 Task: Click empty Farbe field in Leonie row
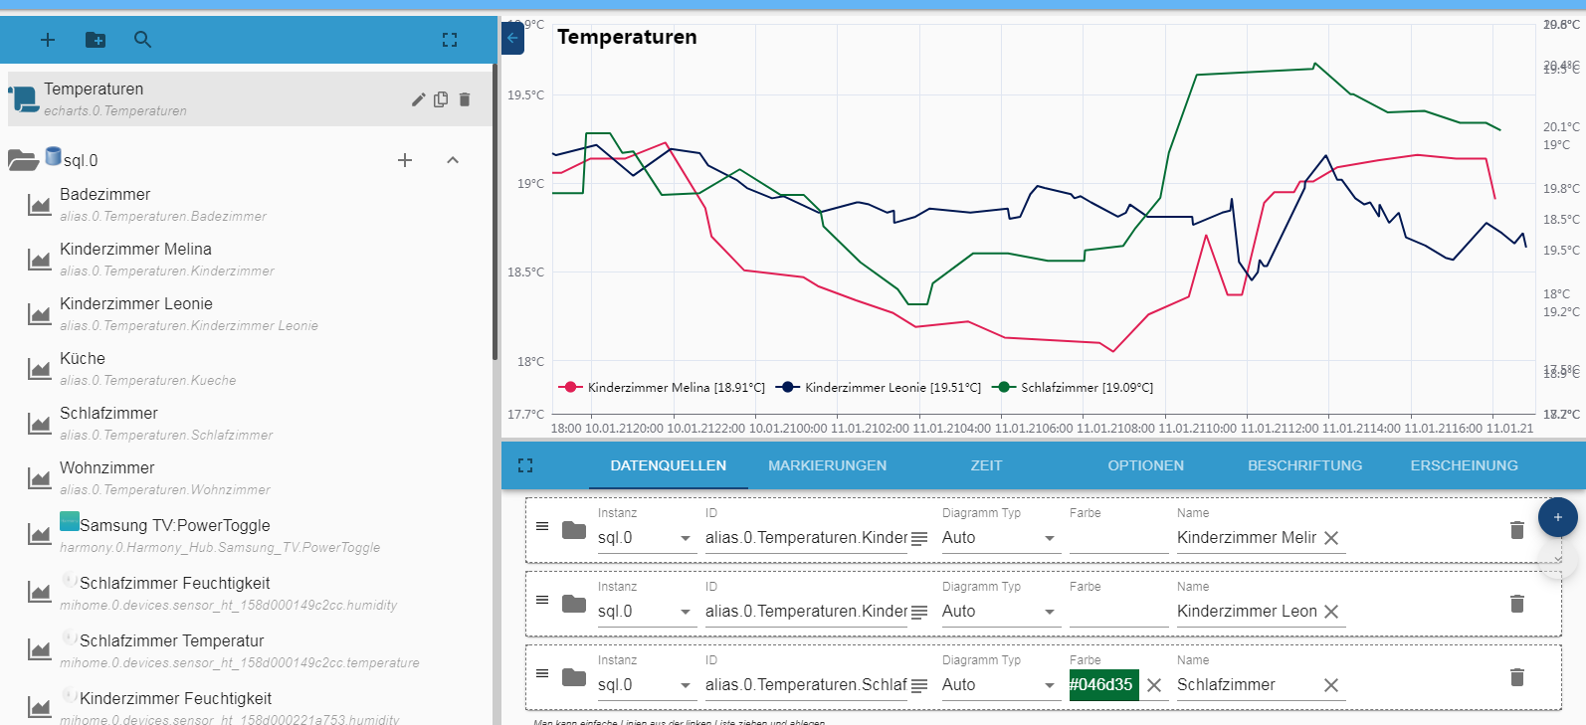1119,612
